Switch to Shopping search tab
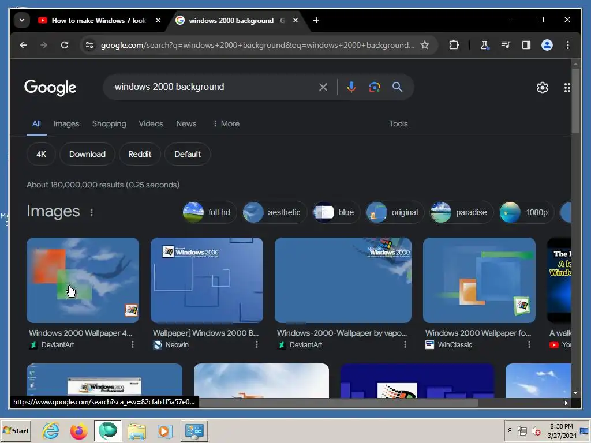Screen dimensions: 591x443 (x=109, y=123)
